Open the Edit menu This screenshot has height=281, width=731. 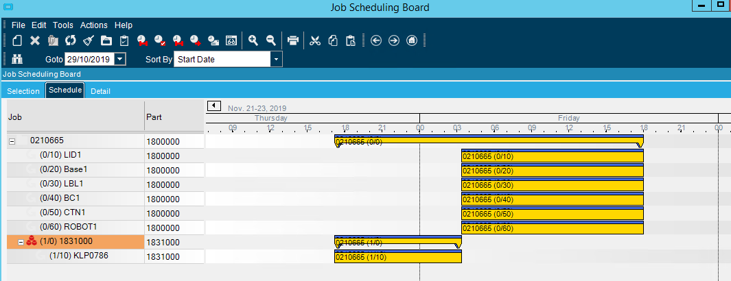pyautogui.click(x=38, y=25)
